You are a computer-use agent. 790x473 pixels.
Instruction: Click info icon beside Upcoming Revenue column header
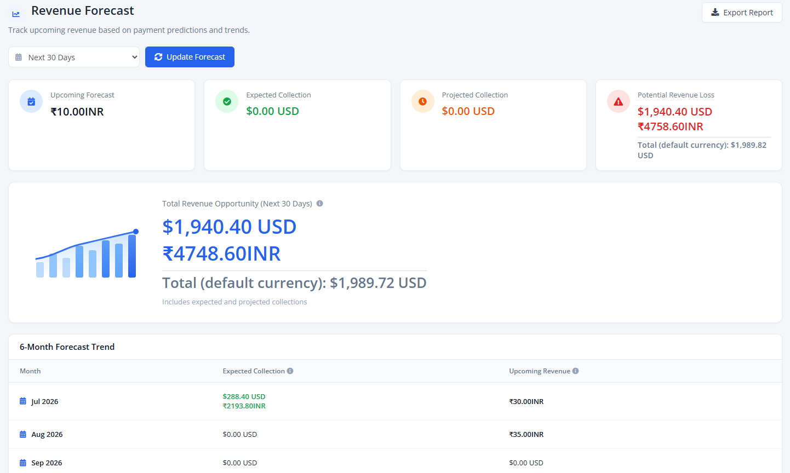(576, 371)
